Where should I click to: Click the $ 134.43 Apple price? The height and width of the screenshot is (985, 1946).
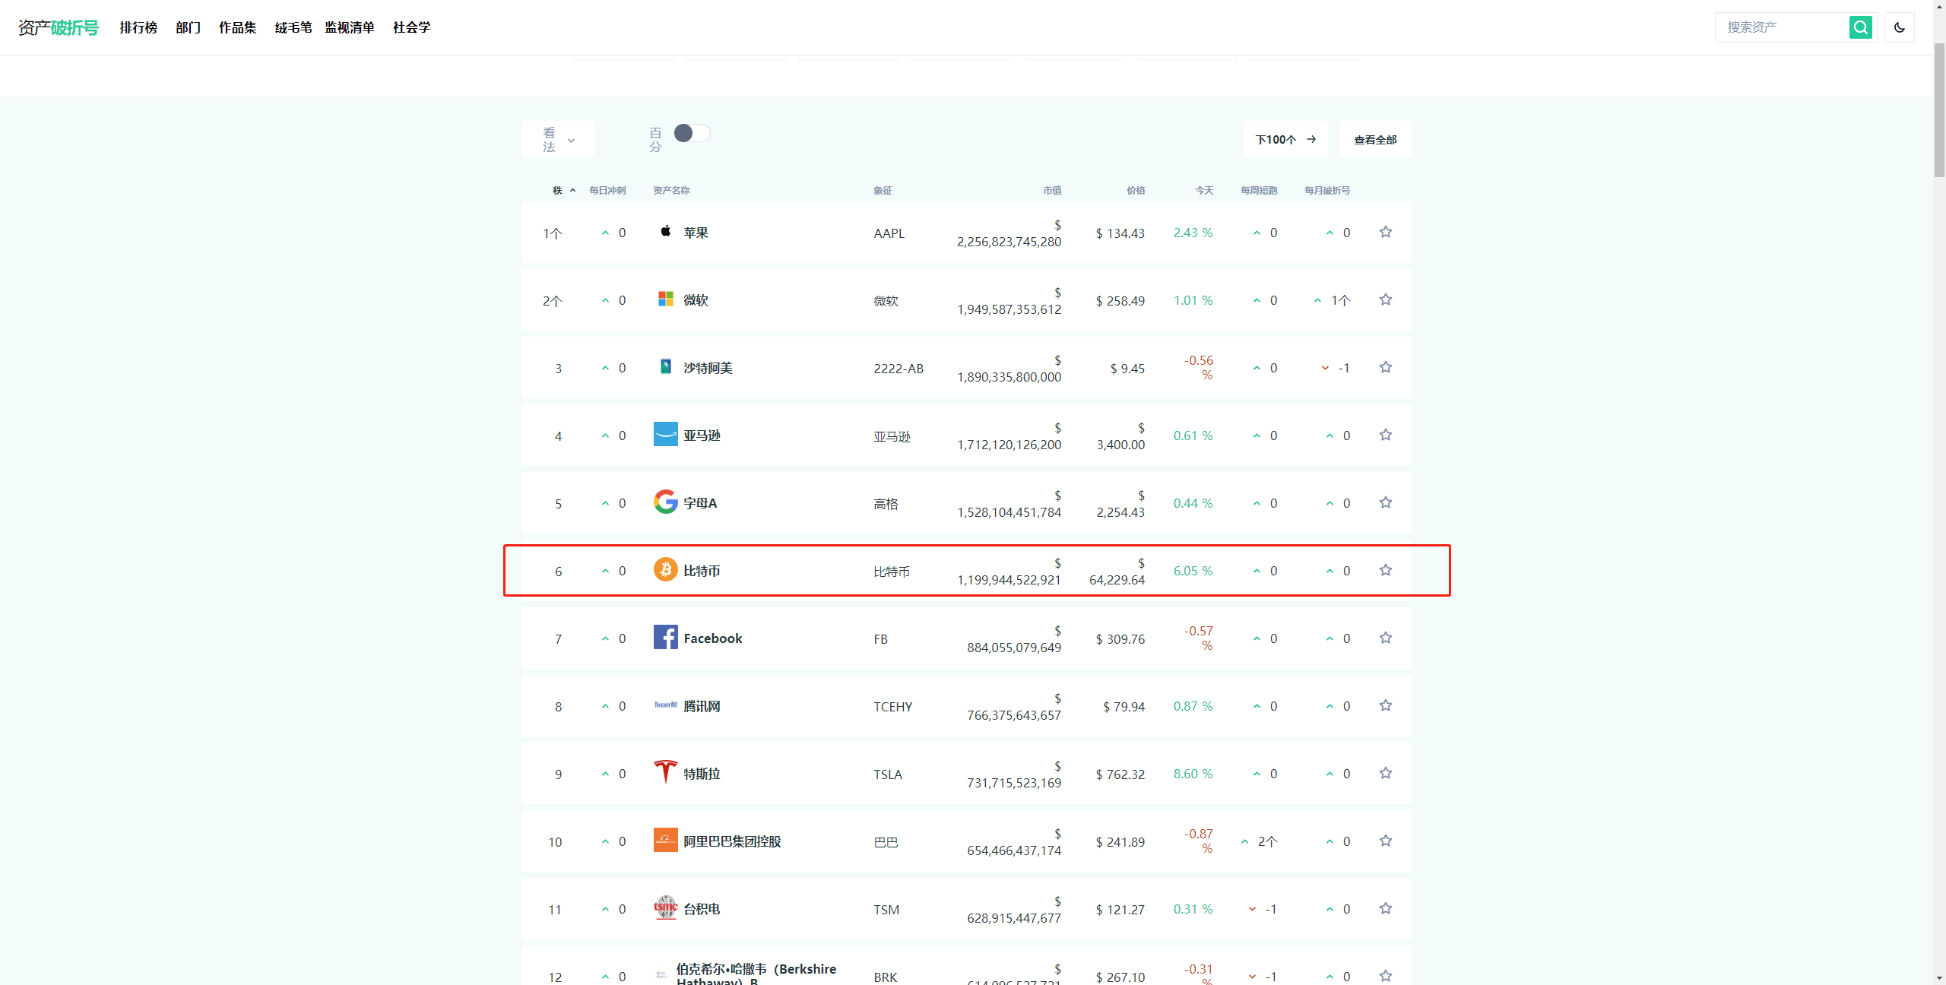(x=1120, y=234)
